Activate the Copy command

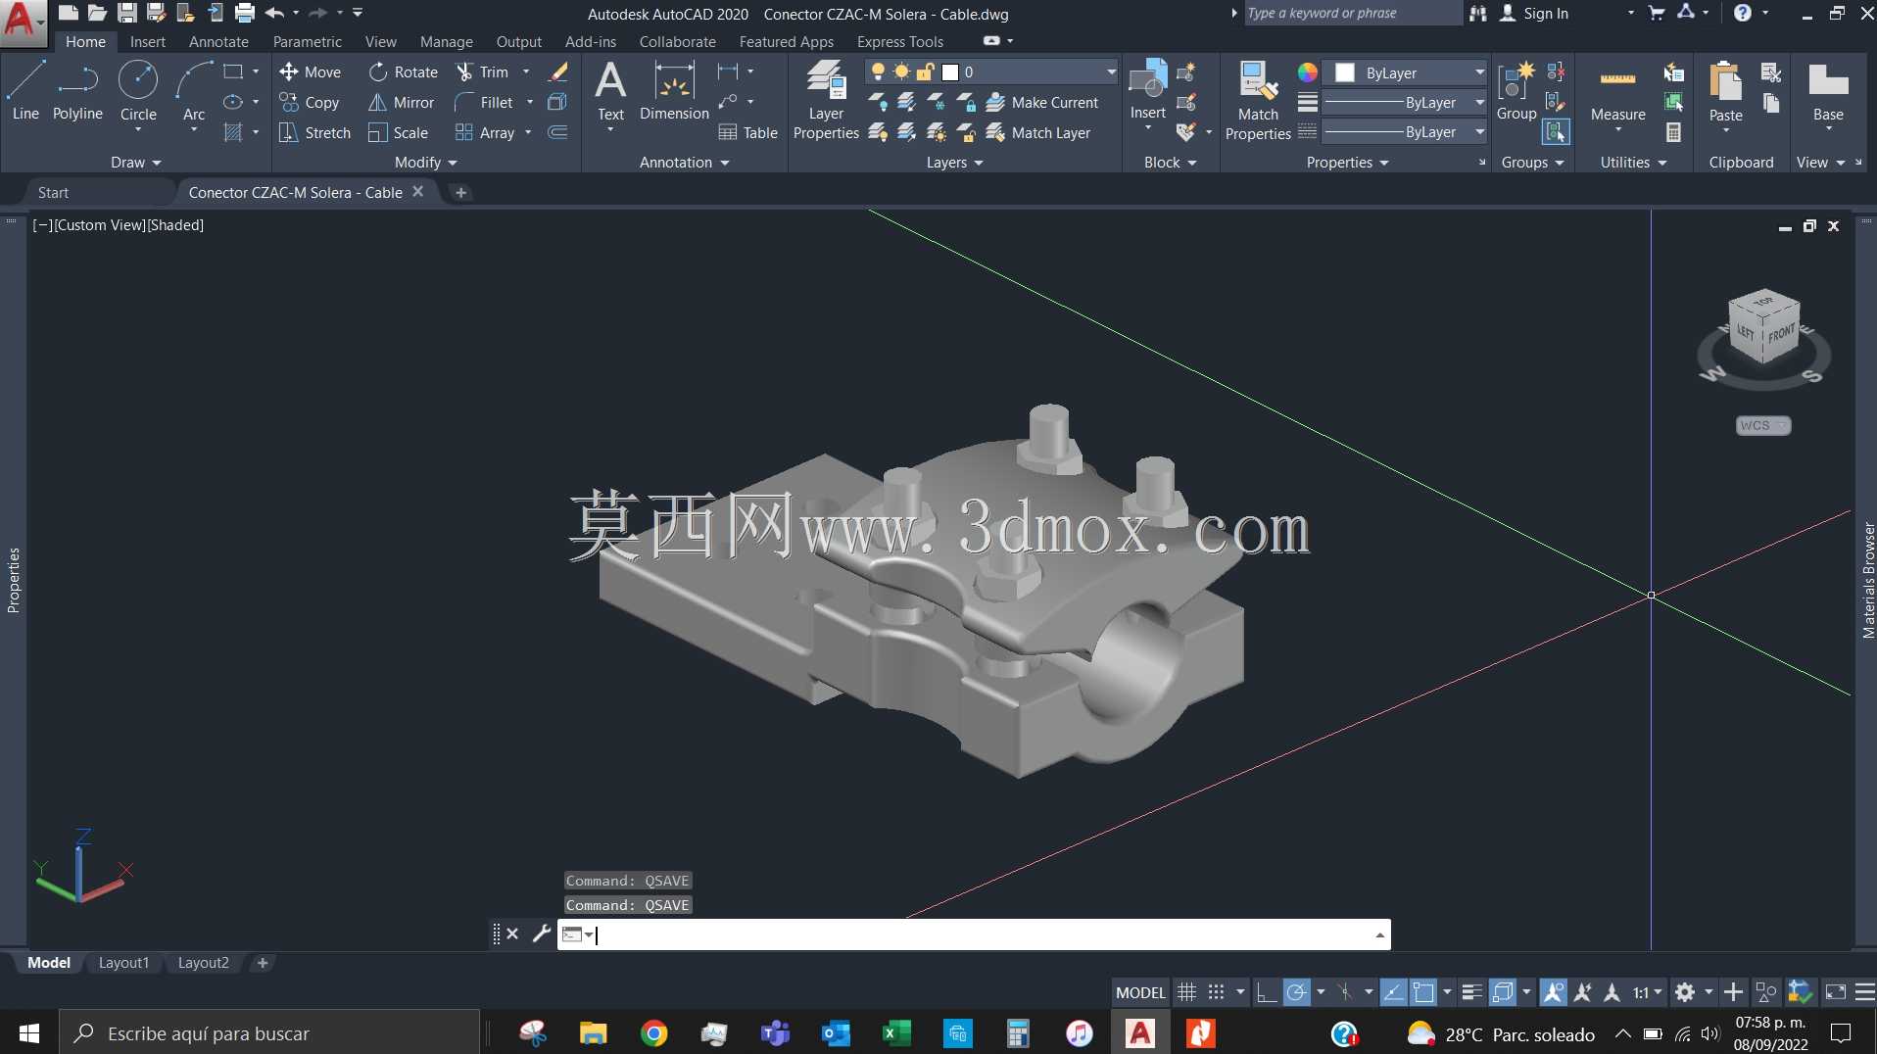310,102
